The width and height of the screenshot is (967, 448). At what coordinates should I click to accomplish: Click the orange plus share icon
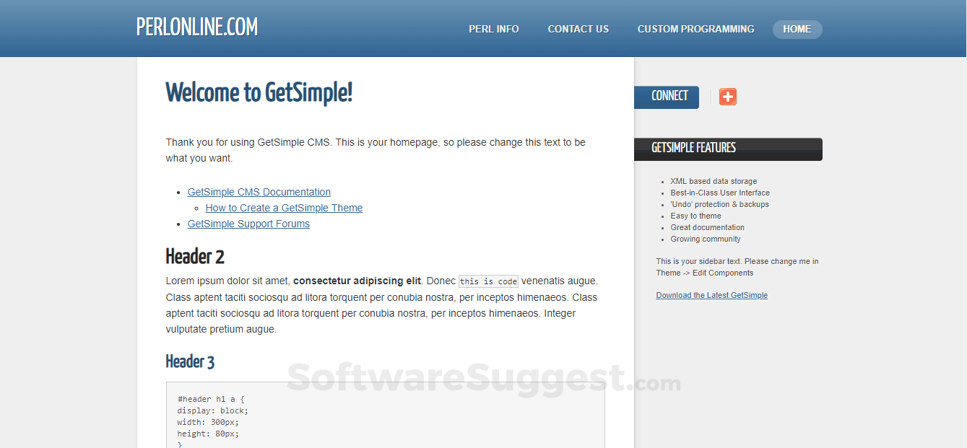(x=728, y=97)
